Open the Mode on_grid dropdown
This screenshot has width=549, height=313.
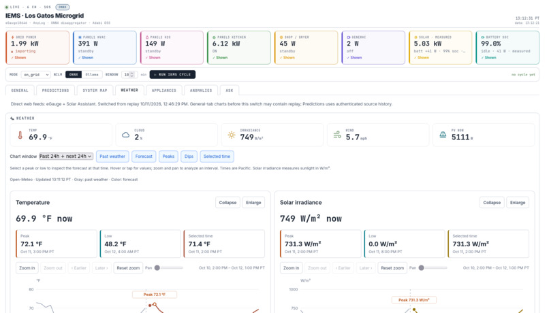35,74
